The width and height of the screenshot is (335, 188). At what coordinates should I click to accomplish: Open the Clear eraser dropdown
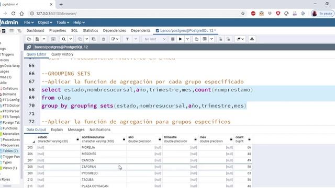click(240, 39)
